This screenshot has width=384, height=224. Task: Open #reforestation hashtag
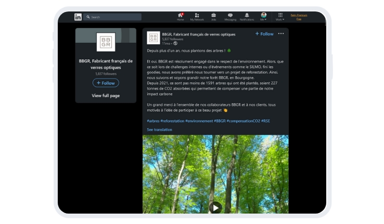click(x=172, y=121)
